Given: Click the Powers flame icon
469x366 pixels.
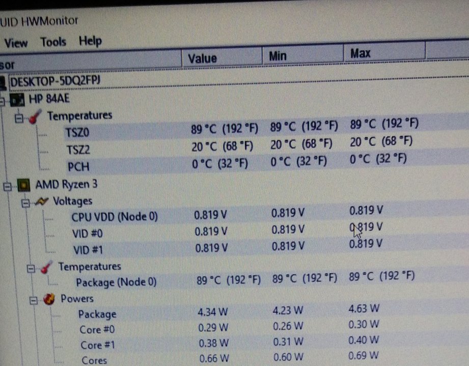Looking at the screenshot, I should coord(49,299).
